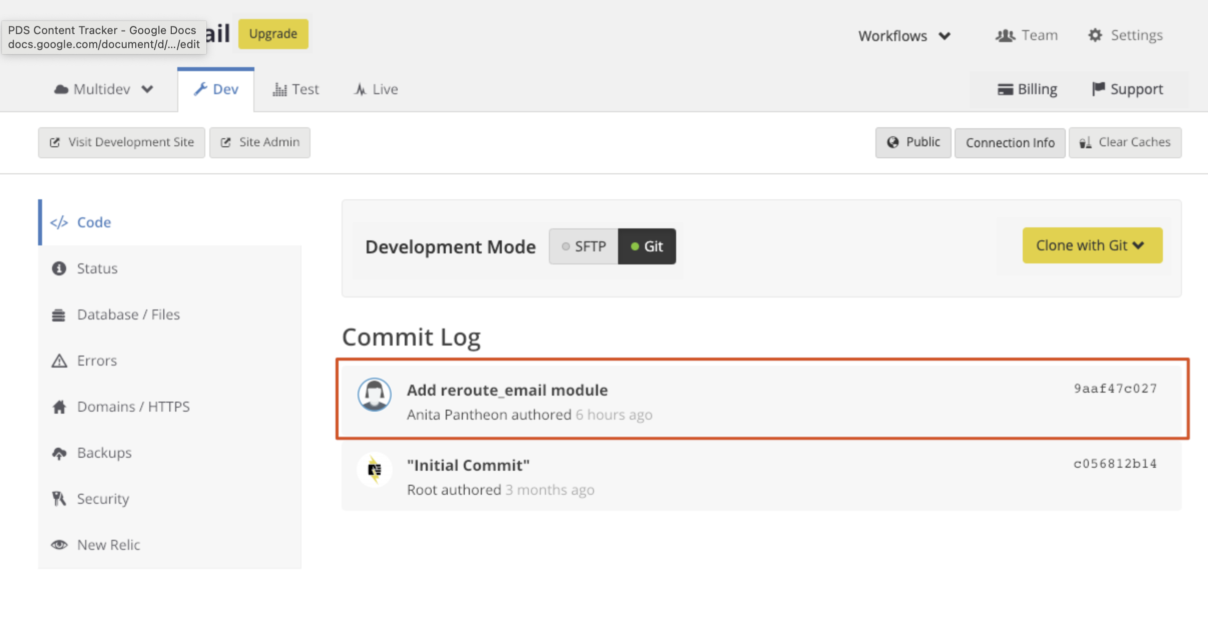Image resolution: width=1208 pixels, height=622 pixels.
Task: Open the Live environment tab
Action: coord(375,89)
